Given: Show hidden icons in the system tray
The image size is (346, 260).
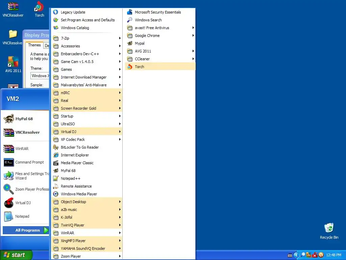Looking at the screenshot, I should pyautogui.click(x=296, y=255).
